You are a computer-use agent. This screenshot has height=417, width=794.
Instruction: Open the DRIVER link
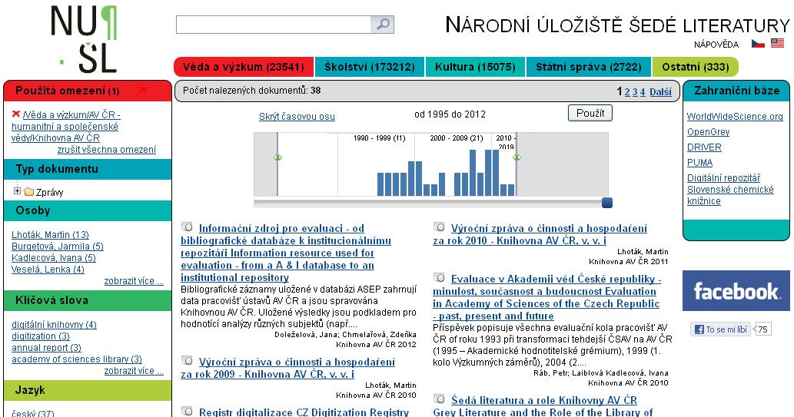[704, 147]
